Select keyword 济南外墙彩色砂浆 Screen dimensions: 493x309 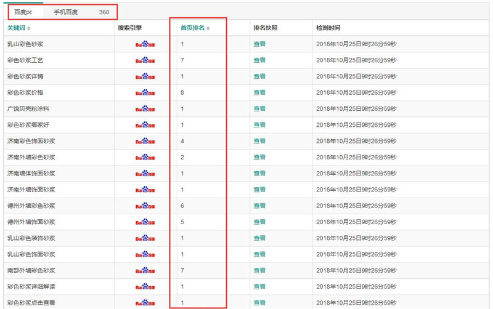pos(31,158)
